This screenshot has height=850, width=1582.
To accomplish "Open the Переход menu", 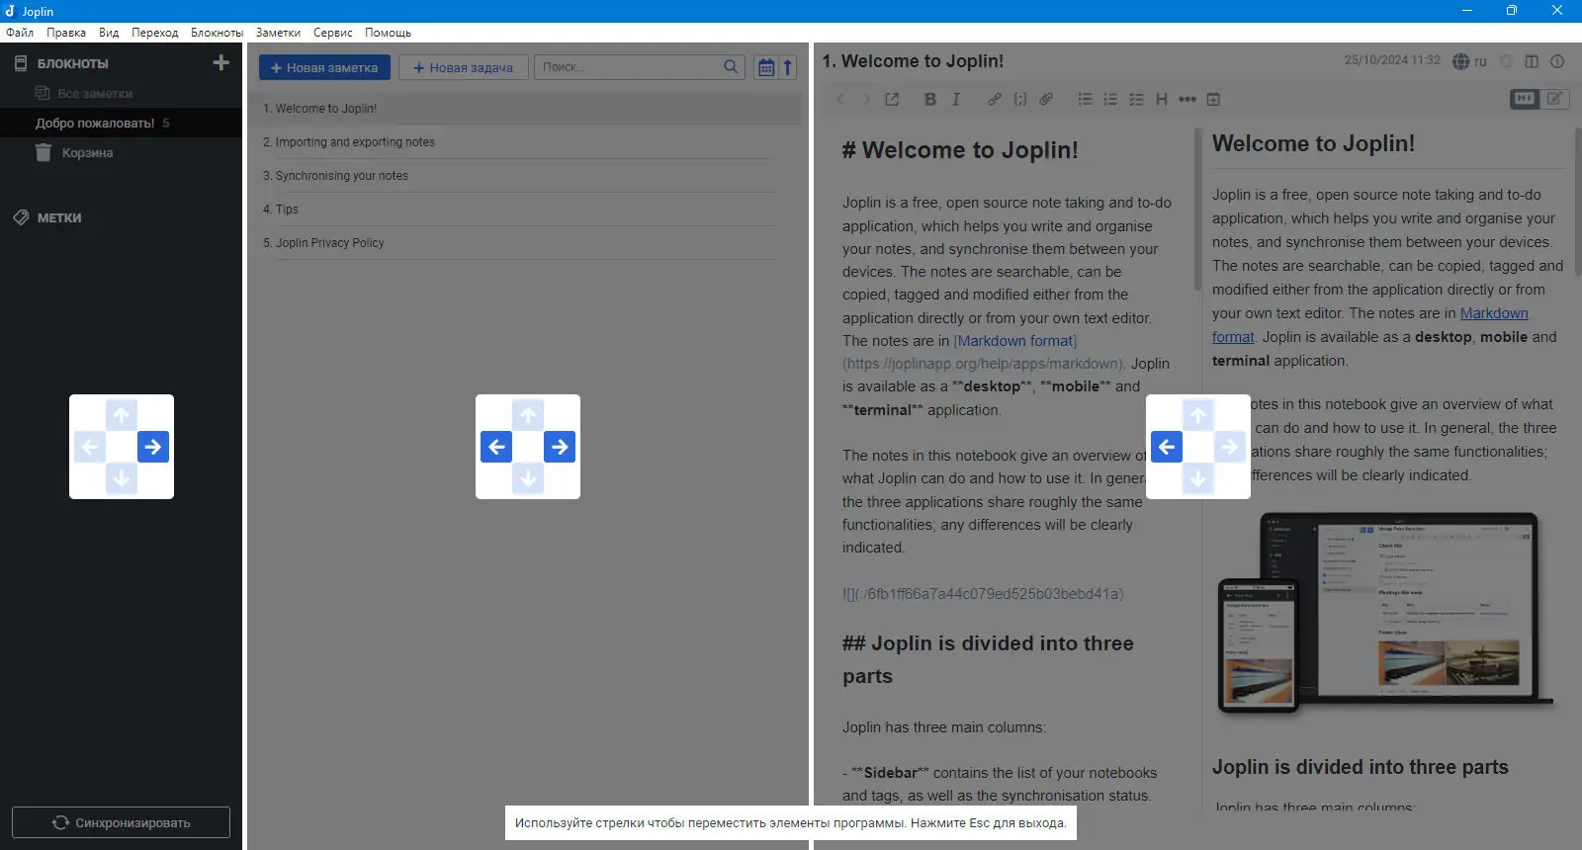I will (x=155, y=33).
